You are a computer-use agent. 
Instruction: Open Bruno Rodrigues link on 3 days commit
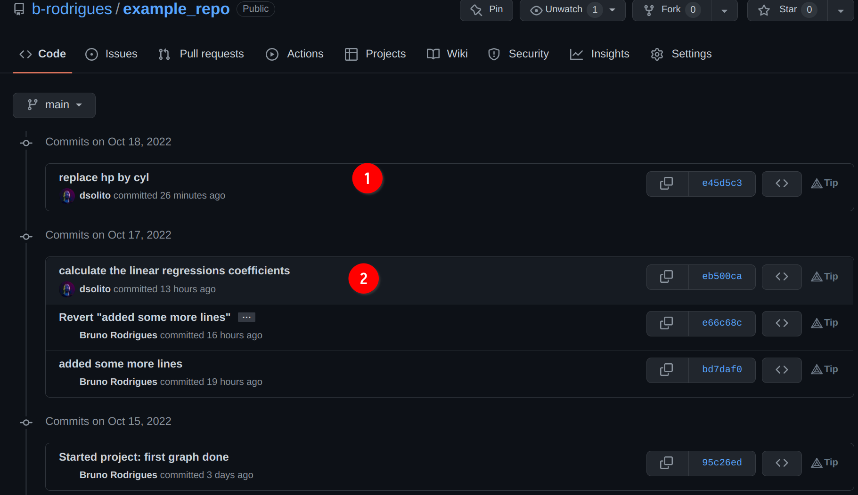pos(118,475)
